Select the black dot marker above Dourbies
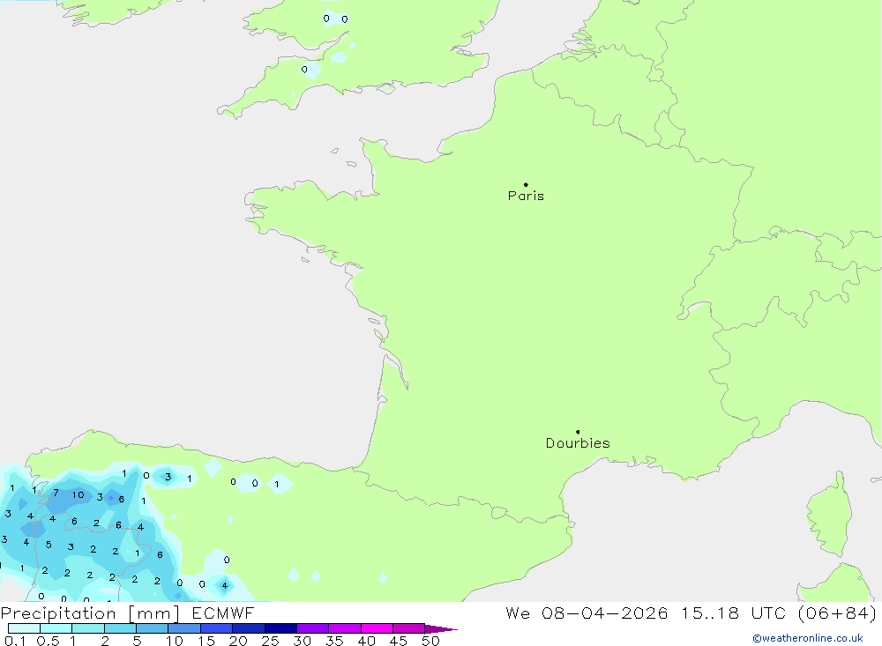The width and height of the screenshot is (882, 646). pos(578,432)
